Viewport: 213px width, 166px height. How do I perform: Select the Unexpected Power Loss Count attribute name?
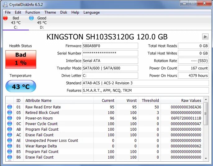[x=52, y=140]
